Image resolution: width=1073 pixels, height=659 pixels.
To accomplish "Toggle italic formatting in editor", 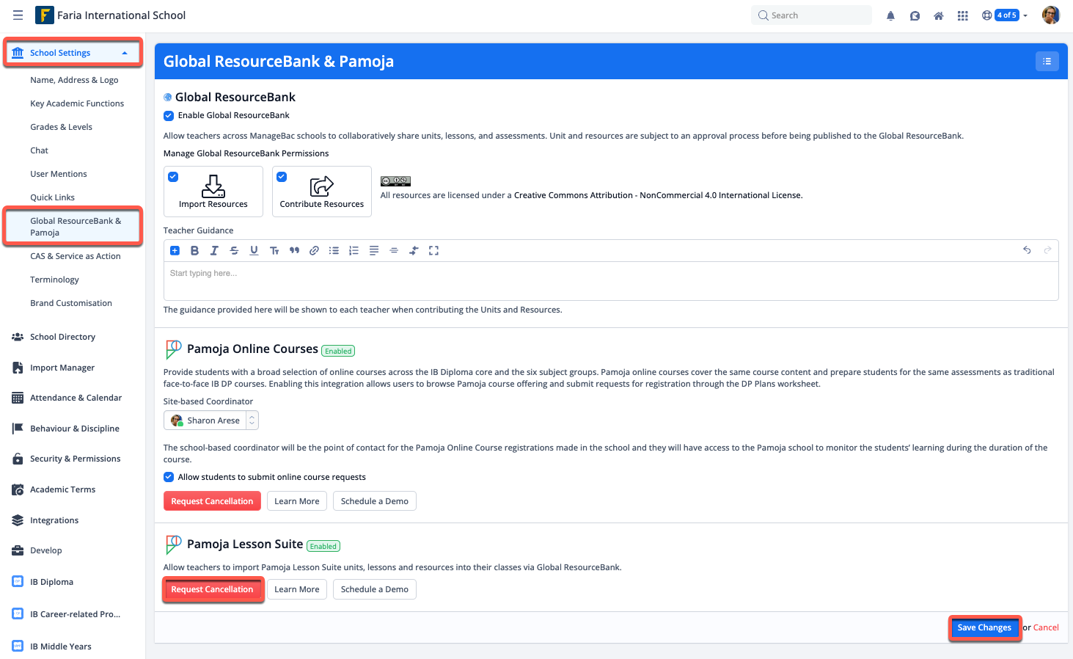I will coord(214,250).
